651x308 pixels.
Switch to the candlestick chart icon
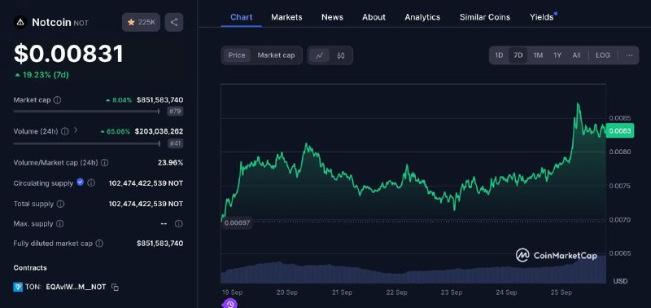pos(341,55)
